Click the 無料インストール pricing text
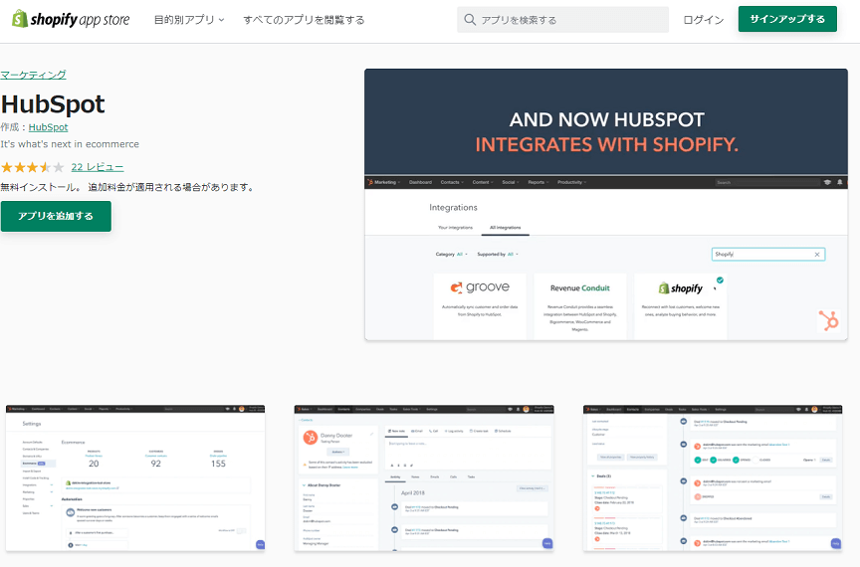This screenshot has height=567, width=860. click(x=127, y=187)
